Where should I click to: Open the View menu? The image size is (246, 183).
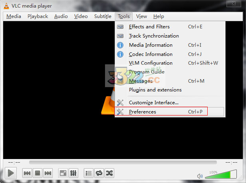(x=141, y=16)
